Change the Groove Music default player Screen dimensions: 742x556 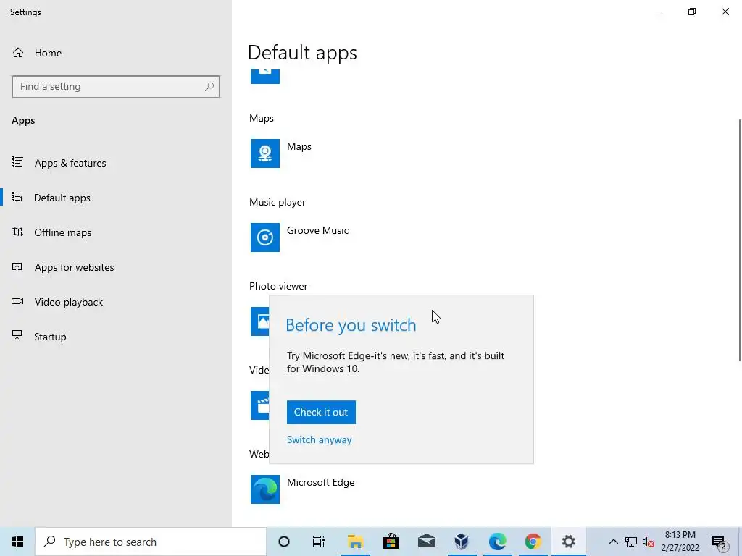[x=317, y=231]
